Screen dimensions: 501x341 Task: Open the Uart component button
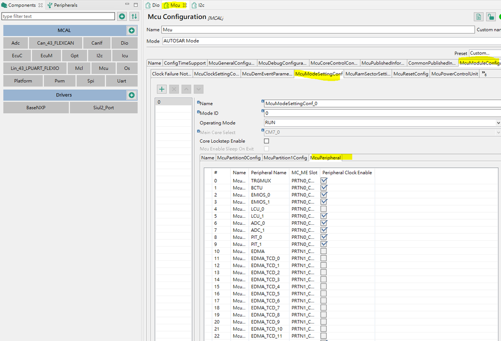(x=121, y=81)
